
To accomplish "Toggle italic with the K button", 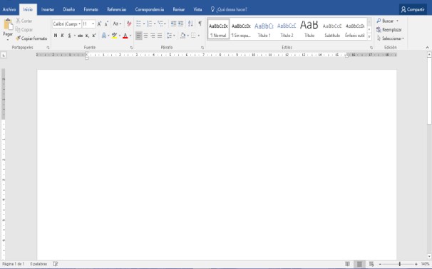I will click(62, 36).
